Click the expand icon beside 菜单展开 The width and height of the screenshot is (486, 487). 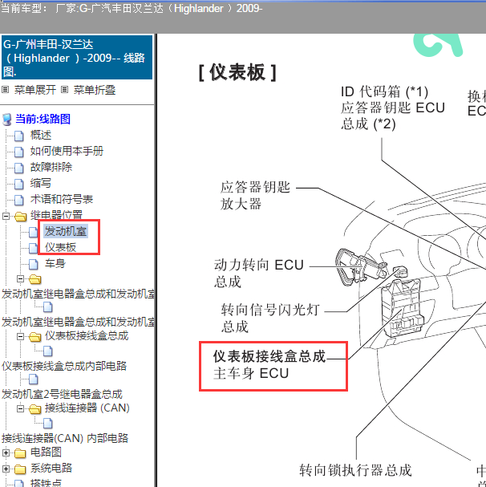6,90
